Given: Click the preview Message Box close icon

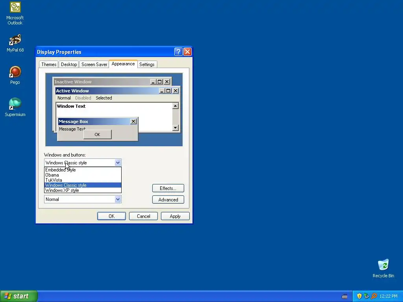Looking at the screenshot, I should [133, 122].
